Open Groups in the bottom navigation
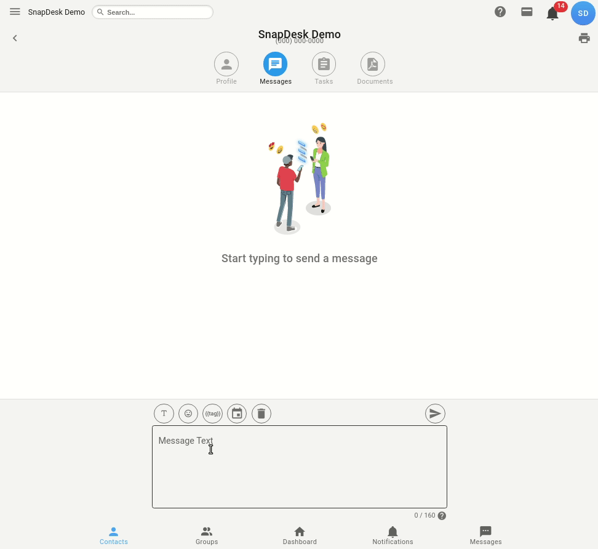 pos(207,536)
